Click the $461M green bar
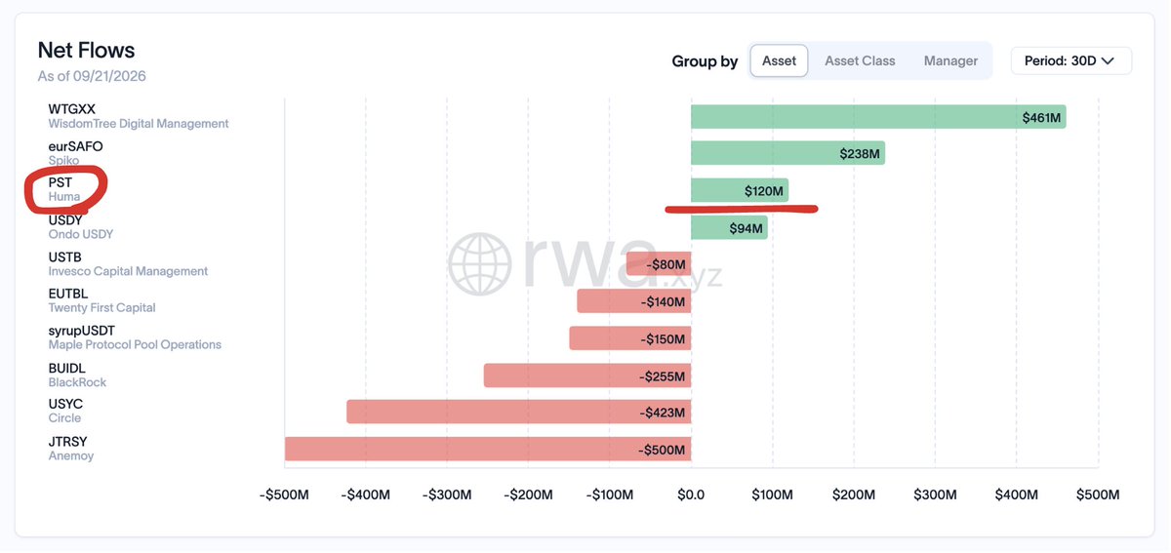The width and height of the screenshot is (1171, 553). (x=878, y=117)
